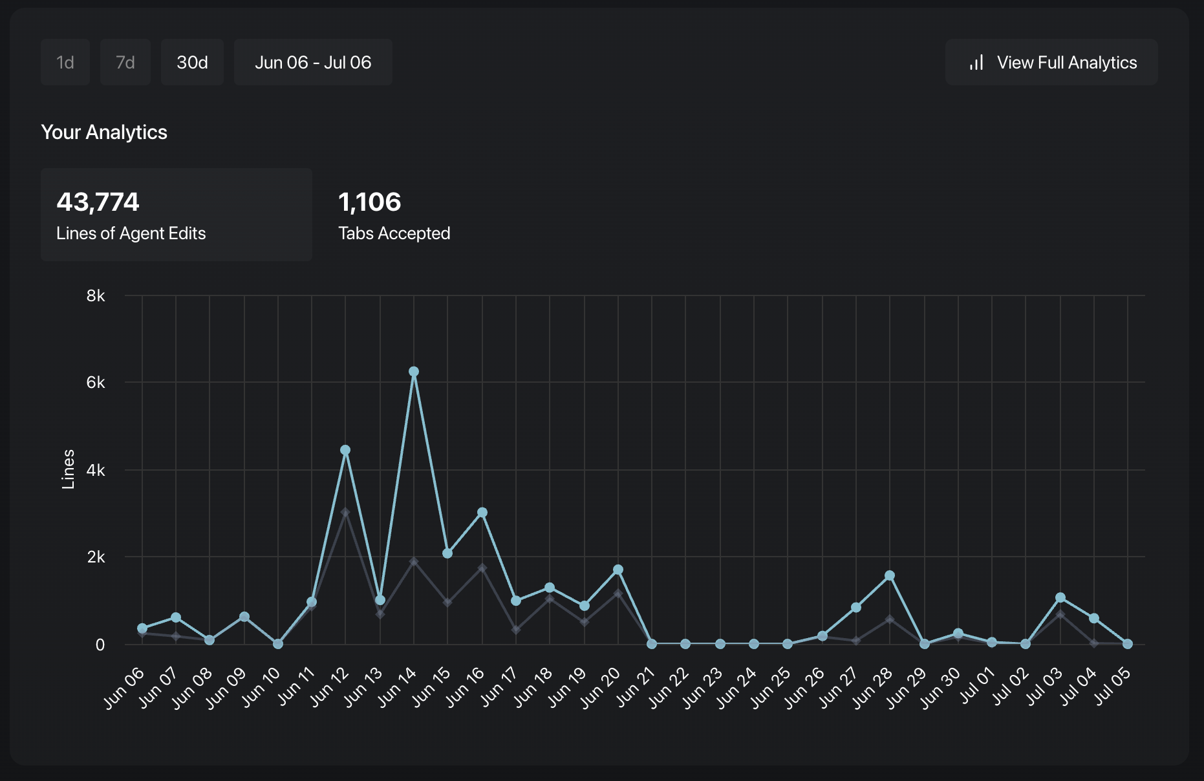Click the gray diamond point on Jun 12
The height and width of the screenshot is (781, 1204).
[x=345, y=513]
